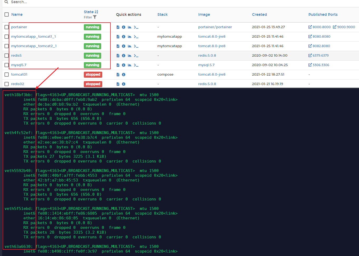Open stats icon for mysql5.7 container

point(130,65)
